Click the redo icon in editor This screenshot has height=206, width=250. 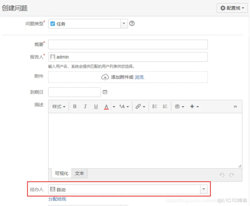(231, 175)
